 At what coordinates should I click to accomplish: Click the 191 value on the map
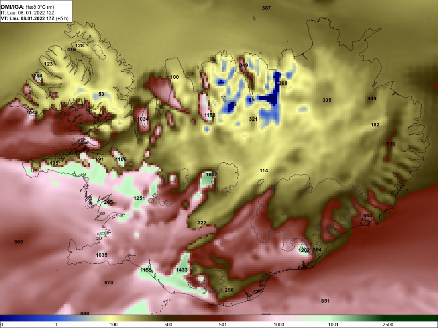[99, 160]
